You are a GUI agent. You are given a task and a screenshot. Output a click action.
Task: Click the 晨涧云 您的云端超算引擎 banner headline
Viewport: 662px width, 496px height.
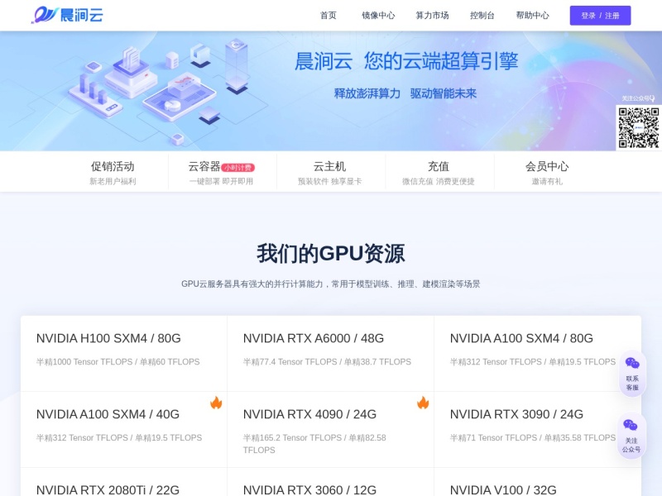(406, 61)
